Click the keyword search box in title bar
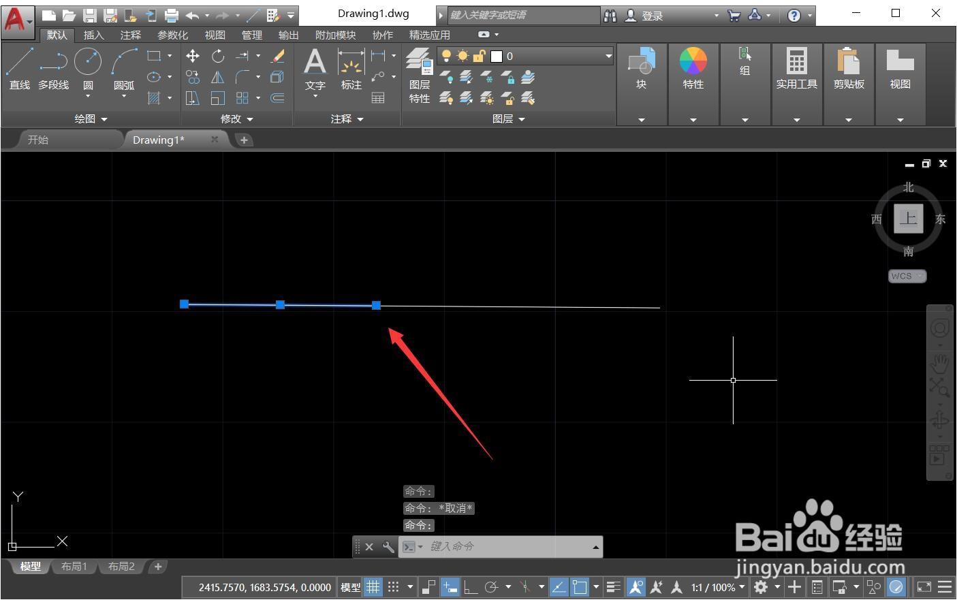This screenshot has width=957, height=600. tap(523, 15)
